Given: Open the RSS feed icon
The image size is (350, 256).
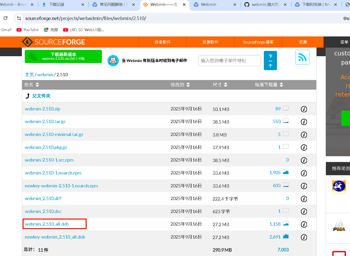Looking at the screenshot, I should (x=302, y=57).
